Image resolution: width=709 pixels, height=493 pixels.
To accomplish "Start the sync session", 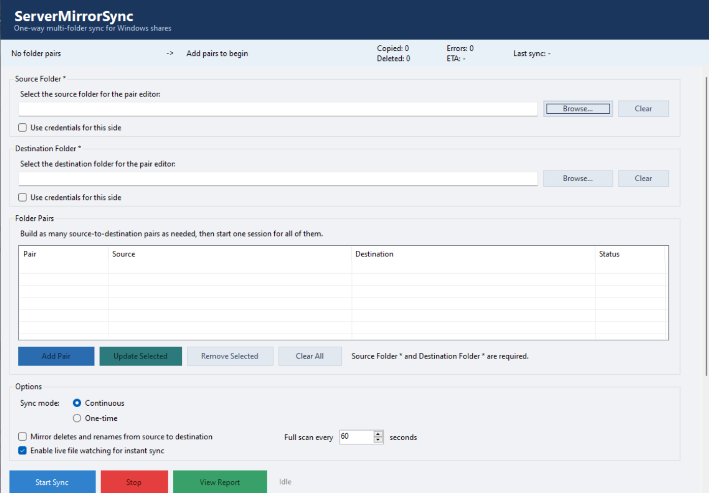I will pyautogui.click(x=52, y=482).
